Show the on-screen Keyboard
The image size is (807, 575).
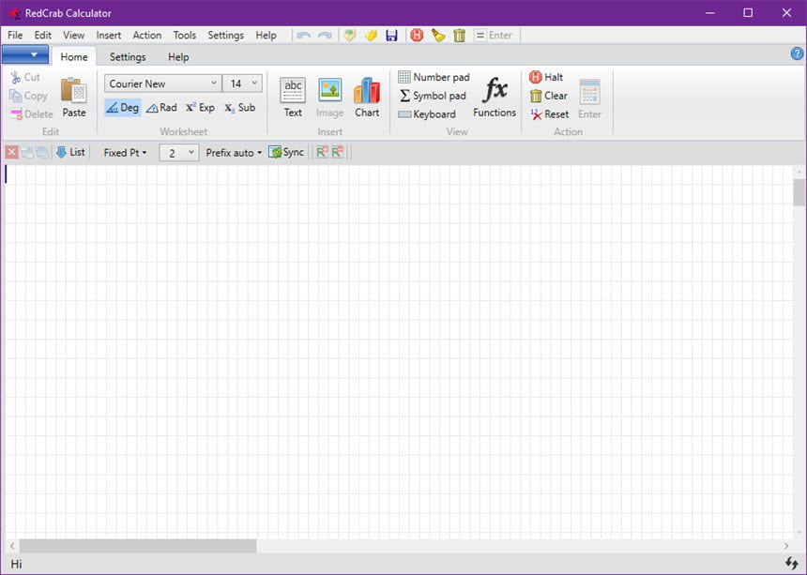point(427,114)
